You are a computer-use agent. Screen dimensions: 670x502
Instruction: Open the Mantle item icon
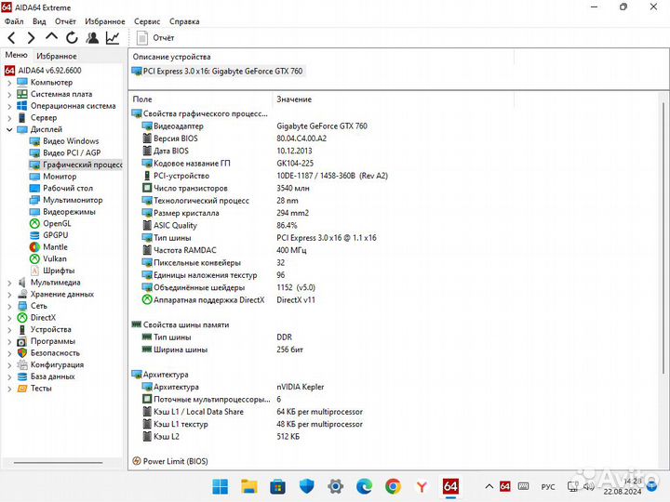tap(34, 246)
